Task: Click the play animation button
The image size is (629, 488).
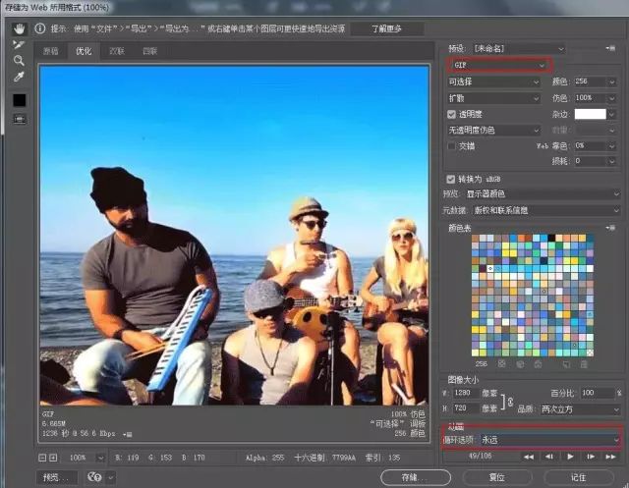Action: (569, 457)
